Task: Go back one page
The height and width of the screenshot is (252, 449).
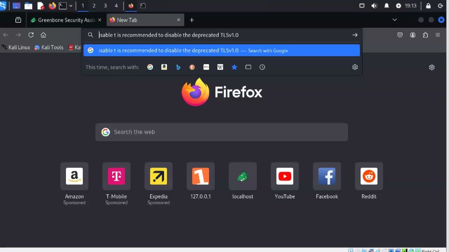Action: [x=6, y=35]
